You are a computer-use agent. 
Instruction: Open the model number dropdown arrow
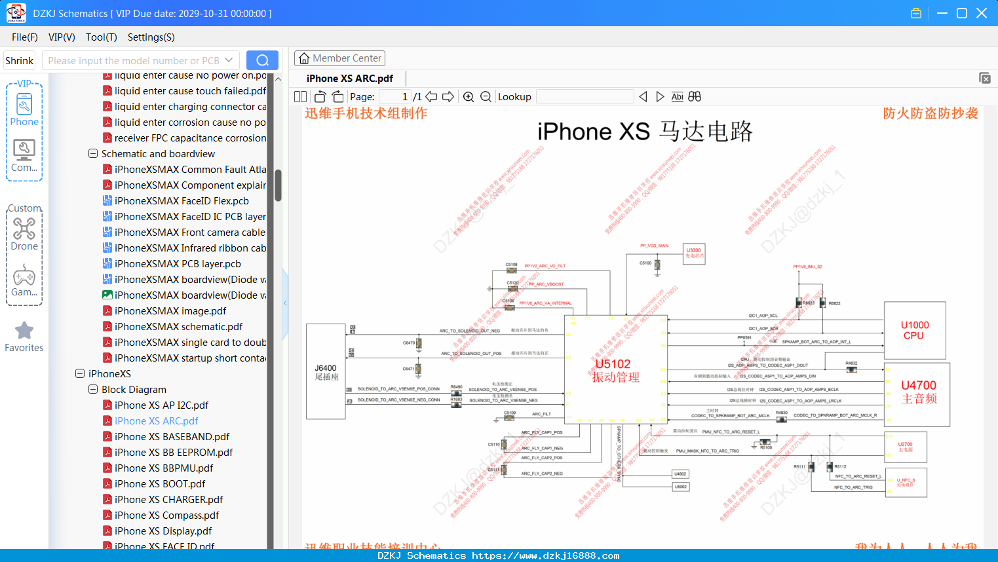point(229,60)
